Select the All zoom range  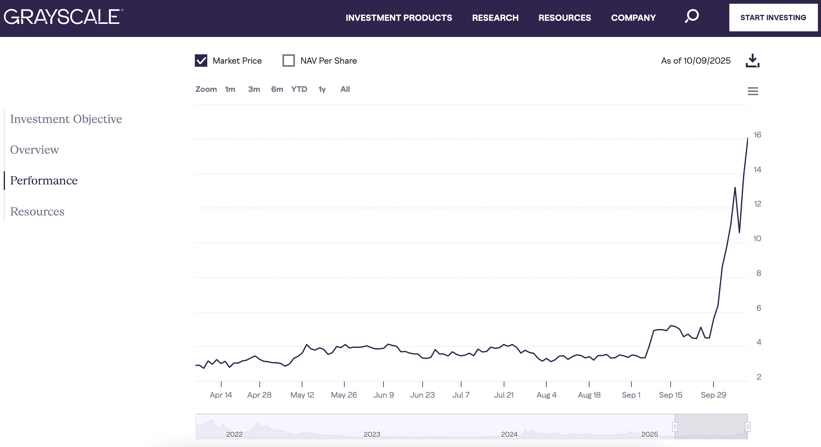coord(345,89)
